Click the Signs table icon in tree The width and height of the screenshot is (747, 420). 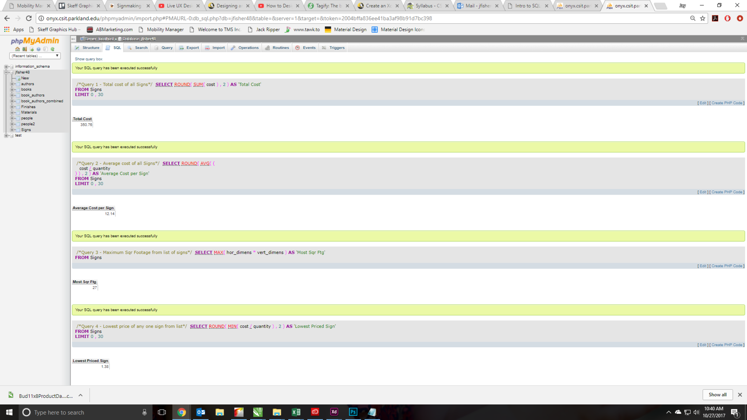click(18, 130)
